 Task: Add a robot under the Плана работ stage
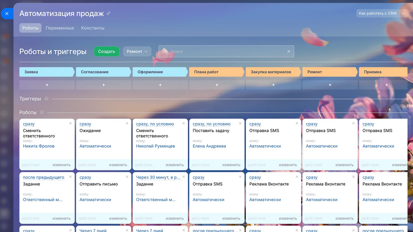pos(217,85)
